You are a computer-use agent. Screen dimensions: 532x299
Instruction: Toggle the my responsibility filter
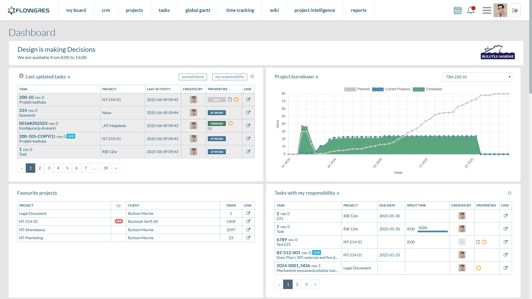230,77
